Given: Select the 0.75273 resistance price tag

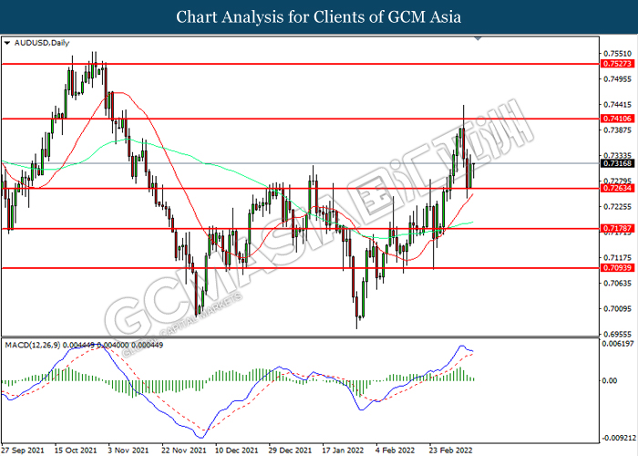Looking at the screenshot, I should [617, 64].
